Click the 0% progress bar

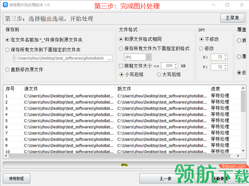[124, 165]
